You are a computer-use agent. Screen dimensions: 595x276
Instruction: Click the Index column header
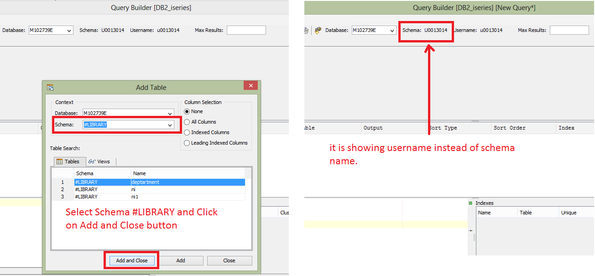575,128
